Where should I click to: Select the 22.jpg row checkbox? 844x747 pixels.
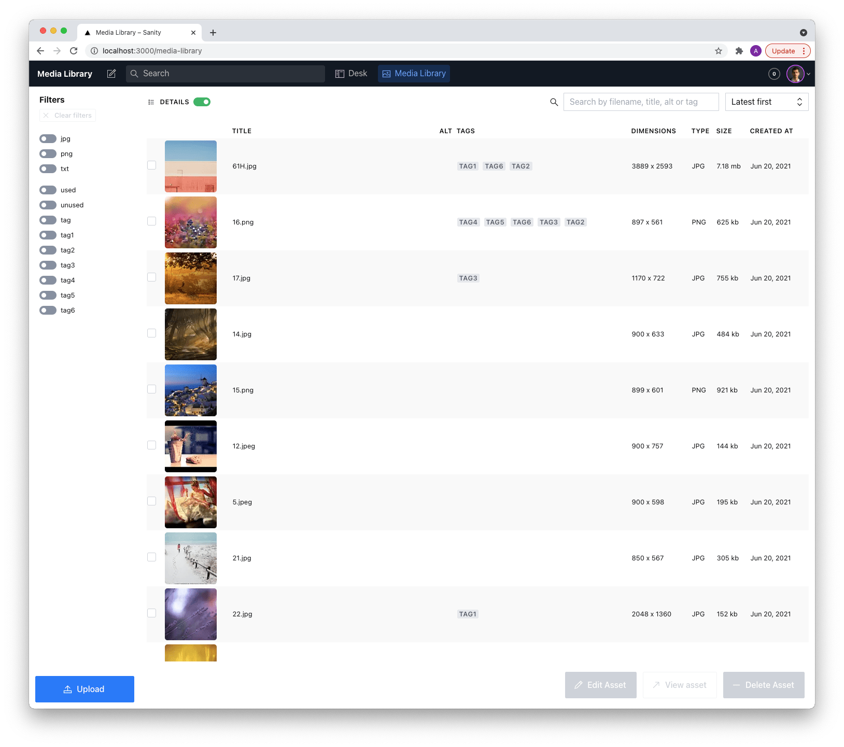click(151, 613)
